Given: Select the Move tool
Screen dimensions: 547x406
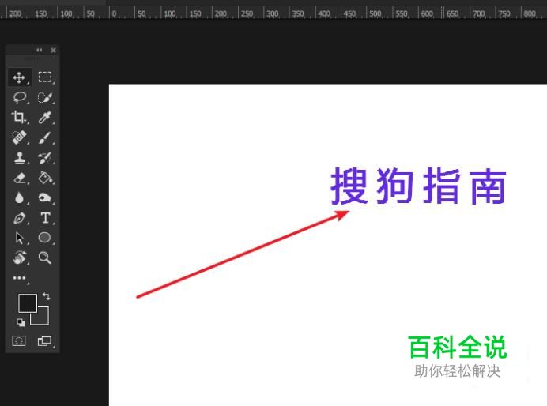Looking at the screenshot, I should pos(19,77).
